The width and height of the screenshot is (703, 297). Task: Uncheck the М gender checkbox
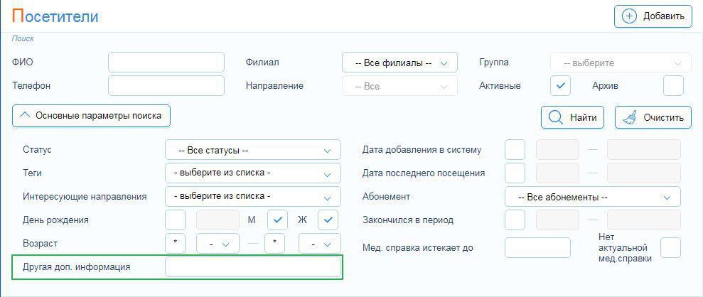click(x=277, y=220)
